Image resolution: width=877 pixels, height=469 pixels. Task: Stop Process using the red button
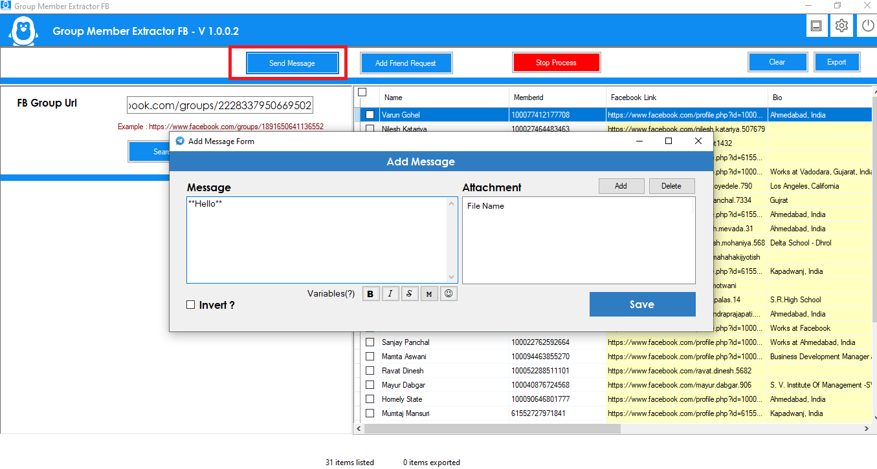coord(556,62)
